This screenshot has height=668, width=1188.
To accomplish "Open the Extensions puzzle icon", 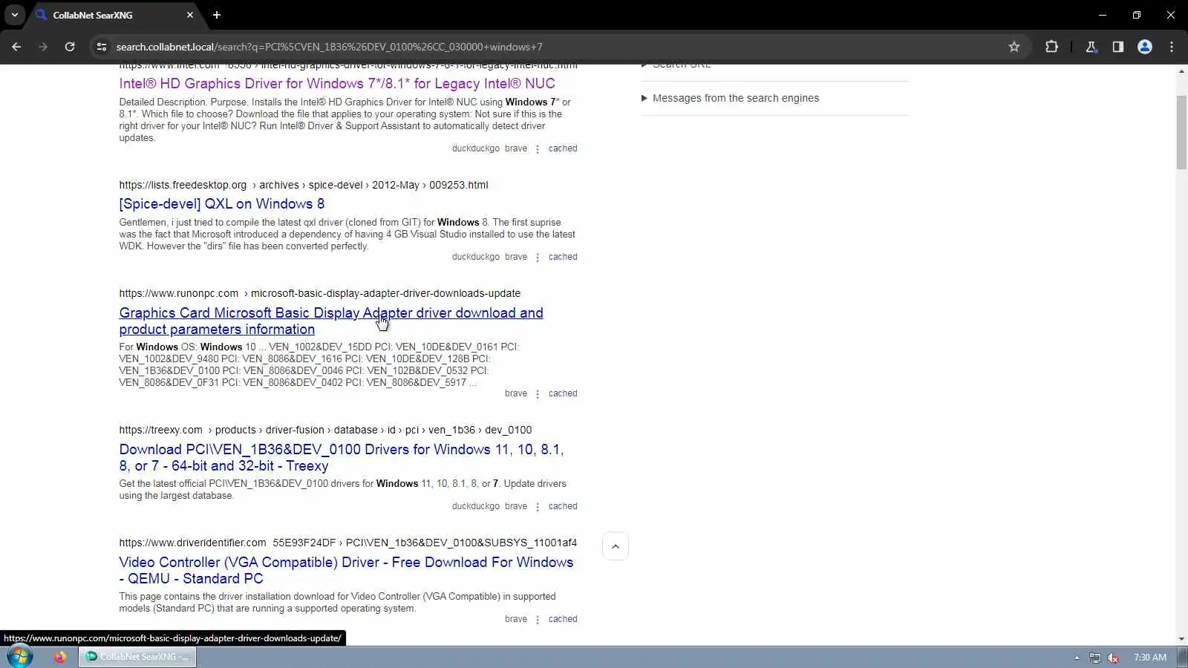I will pyautogui.click(x=1051, y=47).
